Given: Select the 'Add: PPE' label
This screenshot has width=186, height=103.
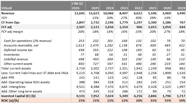Looking at the screenshot, I should click(8, 78).
